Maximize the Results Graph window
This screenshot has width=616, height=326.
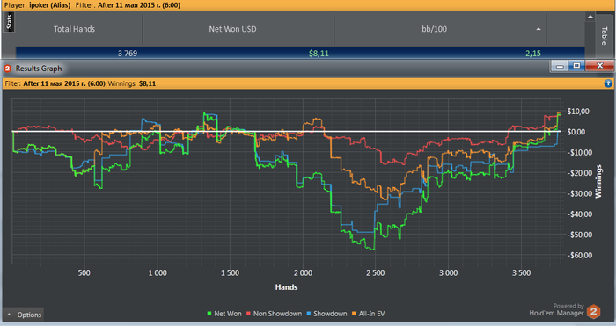point(576,66)
